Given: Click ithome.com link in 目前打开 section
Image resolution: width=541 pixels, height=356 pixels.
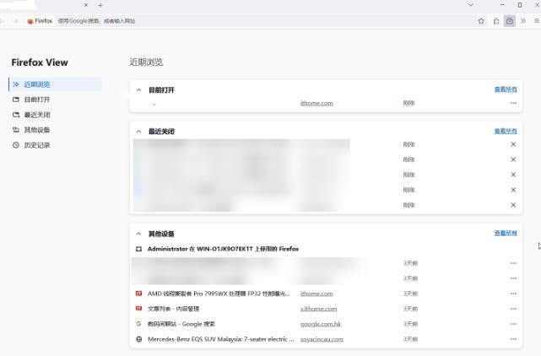Looking at the screenshot, I should point(316,103).
